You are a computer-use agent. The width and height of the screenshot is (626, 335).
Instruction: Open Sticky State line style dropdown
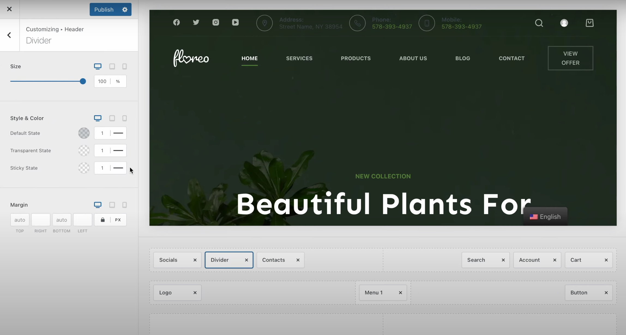click(118, 168)
